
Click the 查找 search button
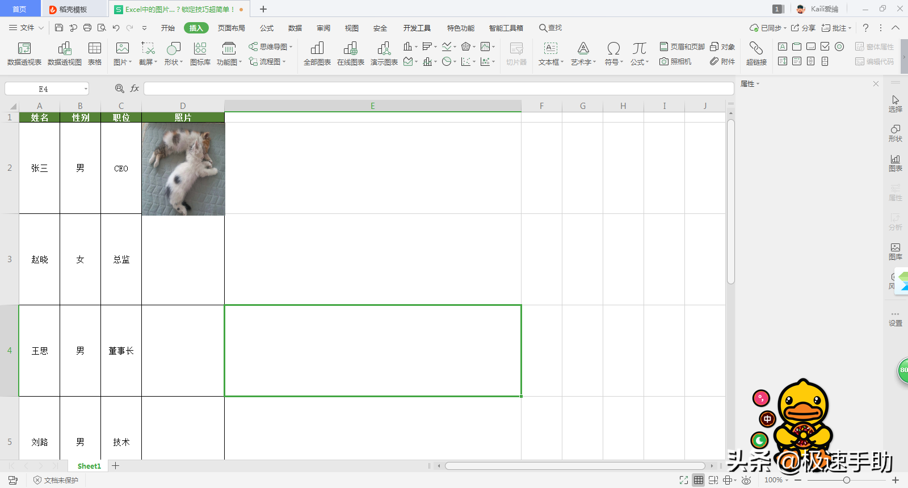pyautogui.click(x=550, y=28)
